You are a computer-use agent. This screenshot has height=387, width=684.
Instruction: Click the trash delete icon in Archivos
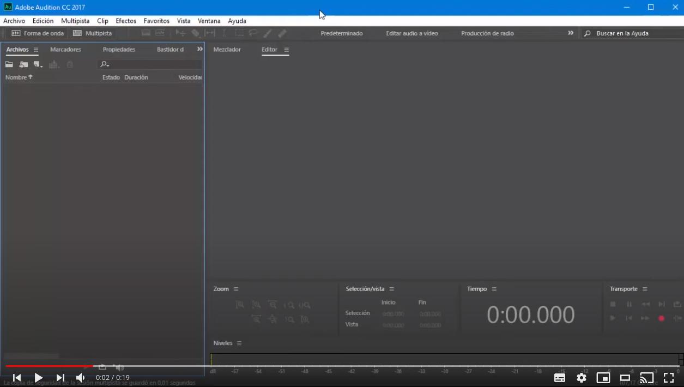[70, 64]
